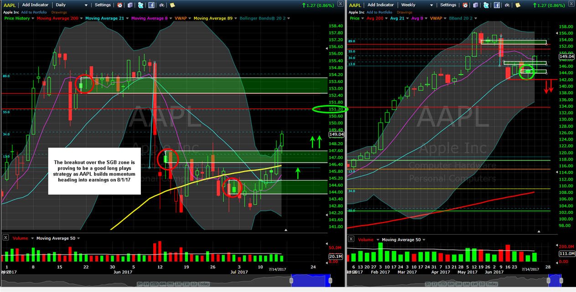
Task: Click the blue range selector in weekly navigator
Action: click(555, 280)
